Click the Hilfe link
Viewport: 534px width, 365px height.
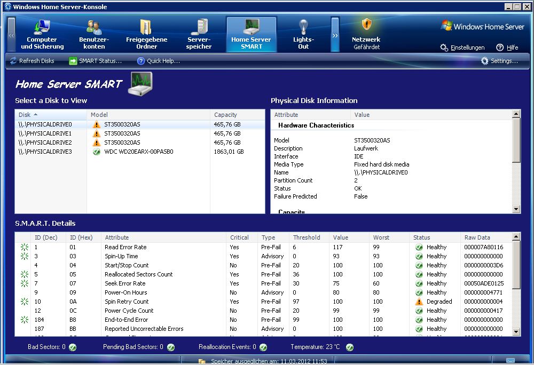[x=507, y=47]
